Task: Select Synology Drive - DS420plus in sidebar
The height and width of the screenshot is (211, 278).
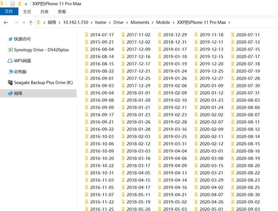Action: click(x=41, y=50)
